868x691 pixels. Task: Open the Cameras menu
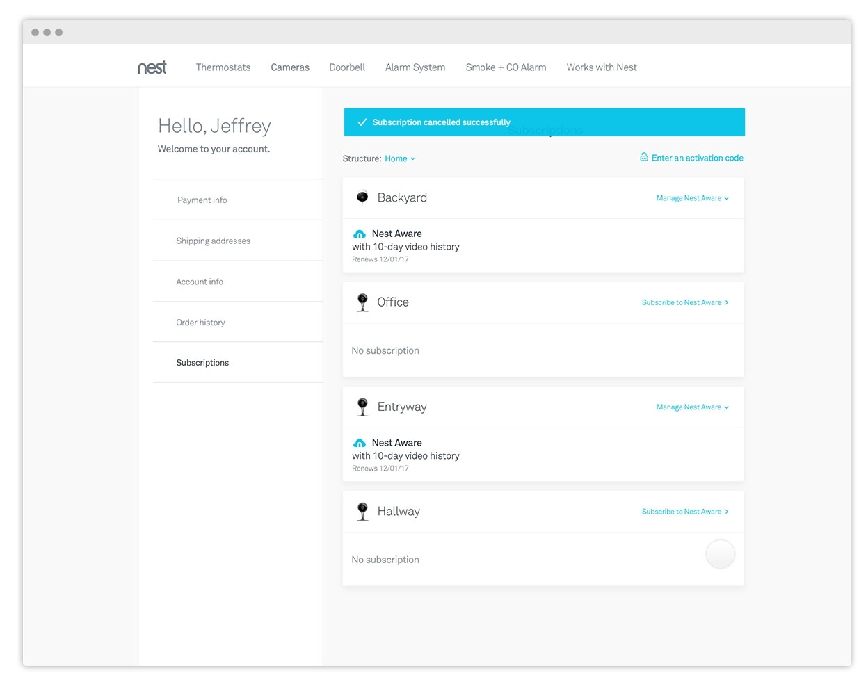(x=290, y=67)
